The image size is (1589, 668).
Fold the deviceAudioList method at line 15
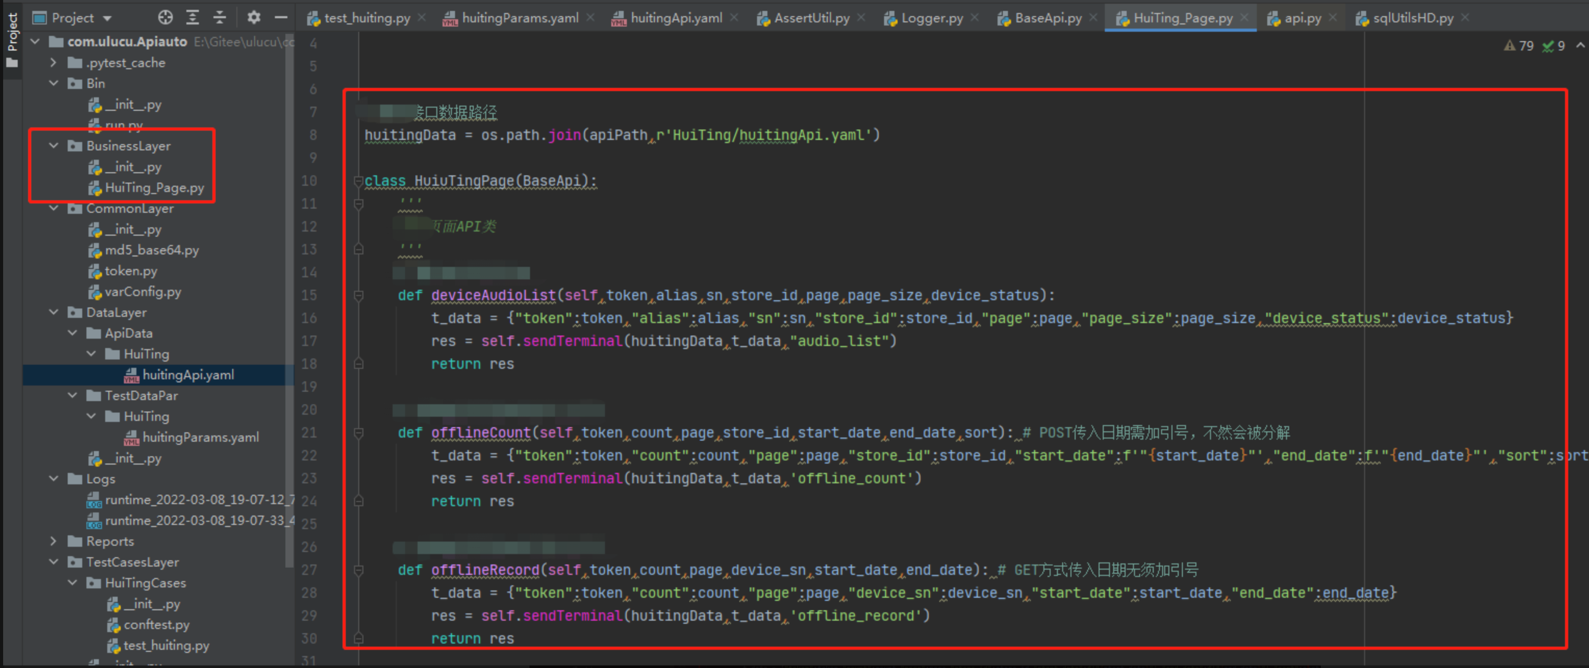pyautogui.click(x=358, y=296)
